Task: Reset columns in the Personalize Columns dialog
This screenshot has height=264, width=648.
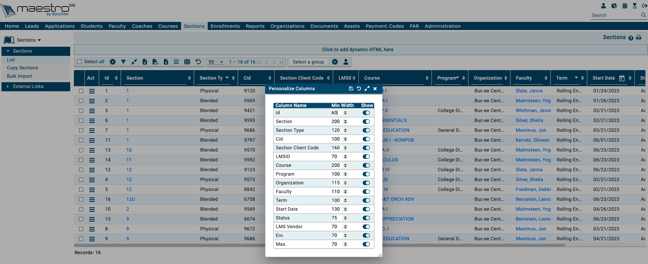Action: (359, 89)
